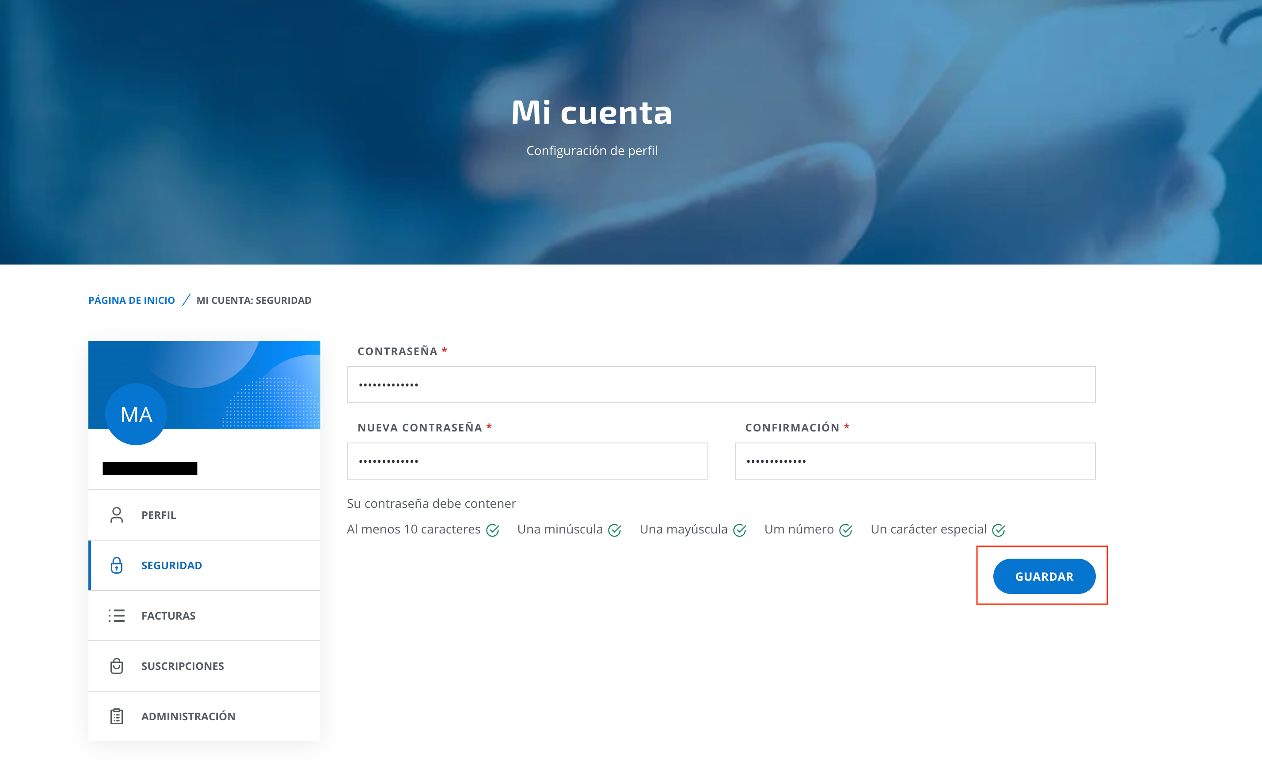Viewport: 1262px width, 783px height.
Task: Click the Facturas list icon
Action: tap(117, 615)
